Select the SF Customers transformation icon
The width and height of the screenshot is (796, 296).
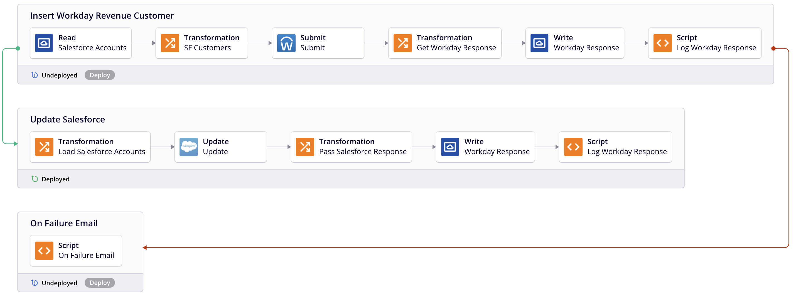point(170,43)
